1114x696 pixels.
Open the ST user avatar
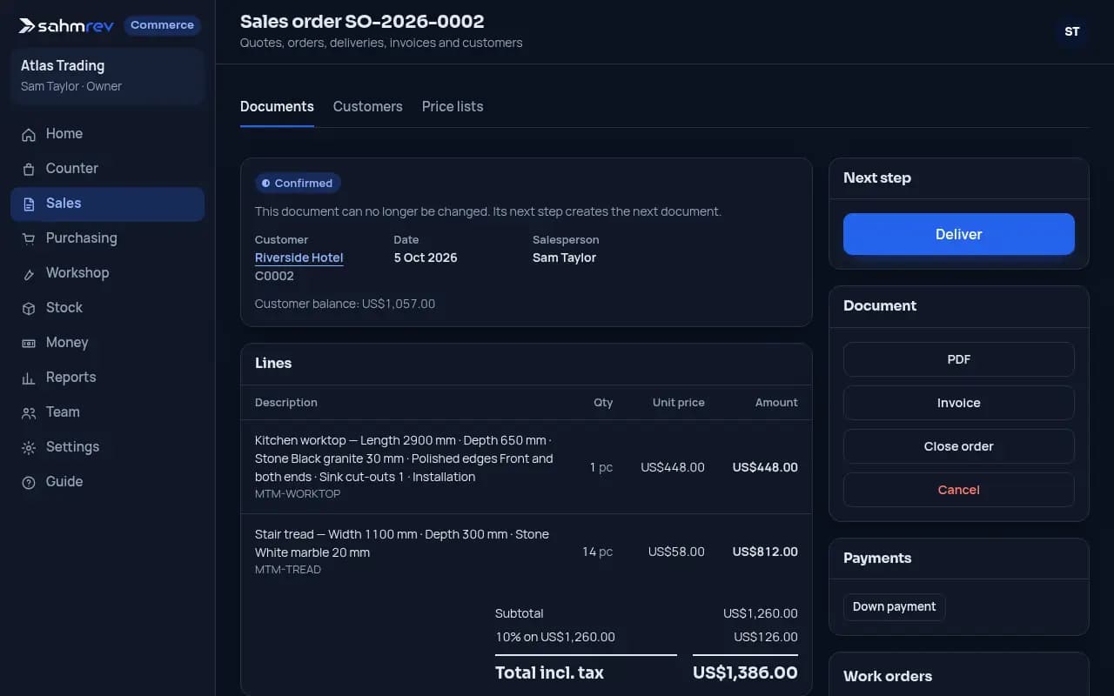(x=1072, y=31)
